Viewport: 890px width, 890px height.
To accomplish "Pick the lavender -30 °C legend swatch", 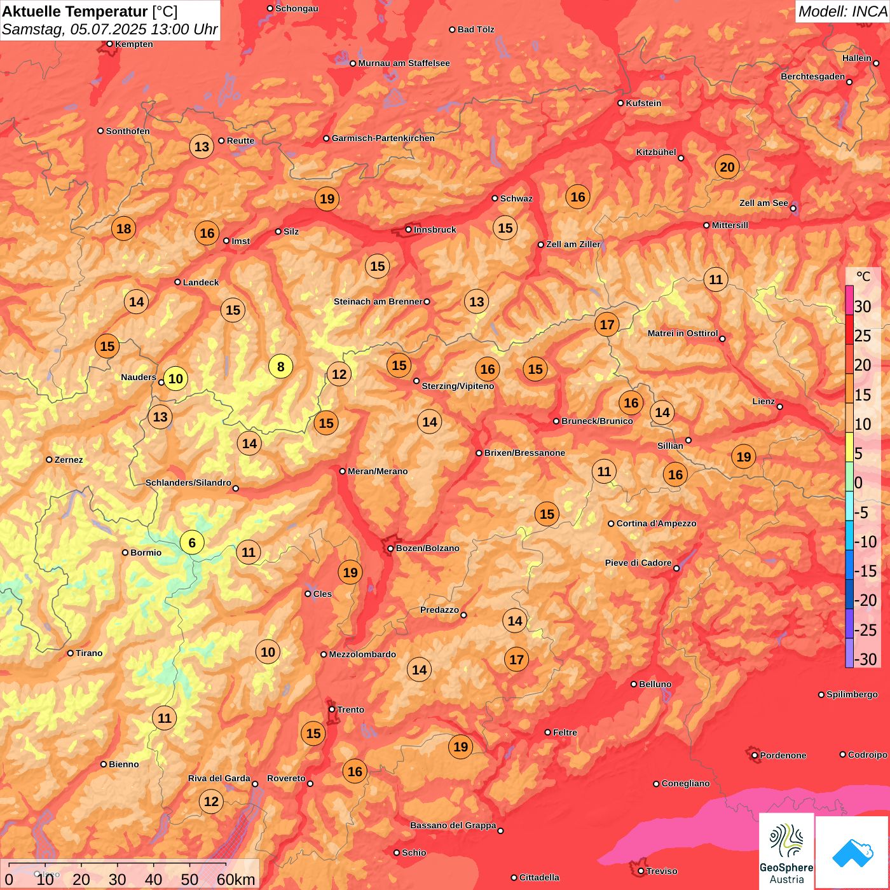I will pyautogui.click(x=849, y=653).
